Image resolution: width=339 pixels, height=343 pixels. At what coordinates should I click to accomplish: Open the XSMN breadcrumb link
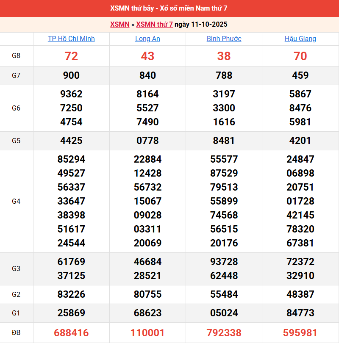[x=119, y=24]
